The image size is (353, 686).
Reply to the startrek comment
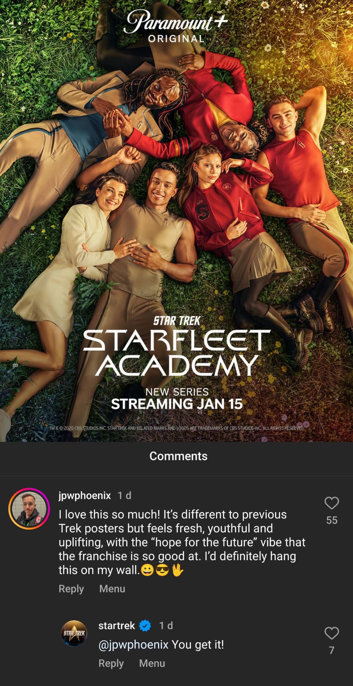pos(111,663)
